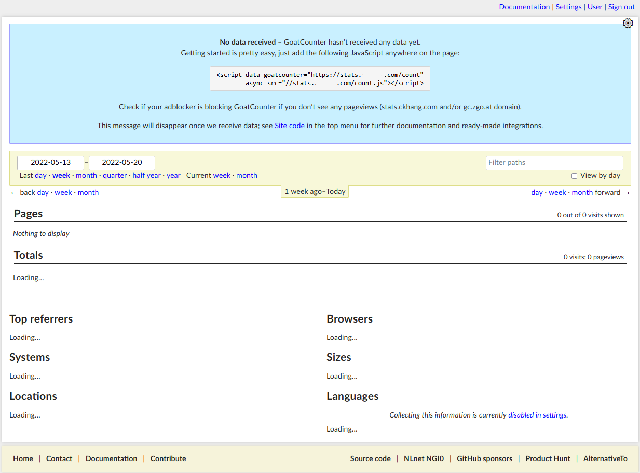Select Current week period
Screen dimensions: 640x473
point(222,175)
